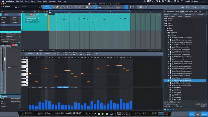Collapse the electronic folder in browser
208x117 pixels.
[x=167, y=35]
